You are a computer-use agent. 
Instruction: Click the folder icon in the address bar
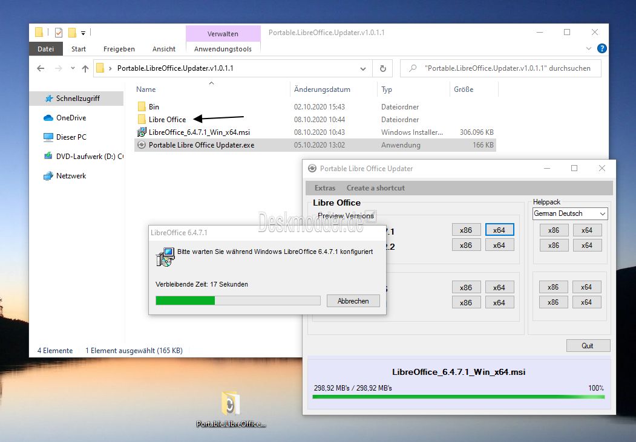tap(100, 68)
